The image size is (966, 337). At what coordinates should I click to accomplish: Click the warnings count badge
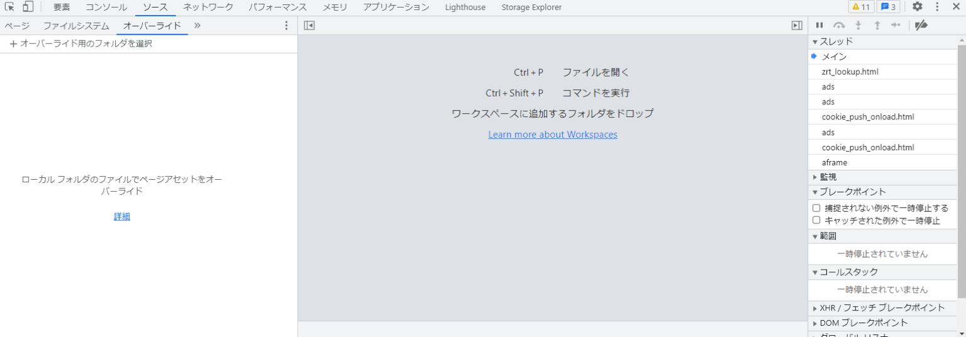pyautogui.click(x=860, y=7)
